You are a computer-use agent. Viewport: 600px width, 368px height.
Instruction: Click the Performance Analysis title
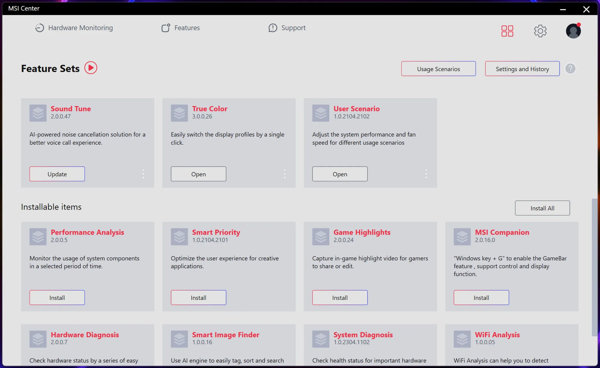(87, 232)
